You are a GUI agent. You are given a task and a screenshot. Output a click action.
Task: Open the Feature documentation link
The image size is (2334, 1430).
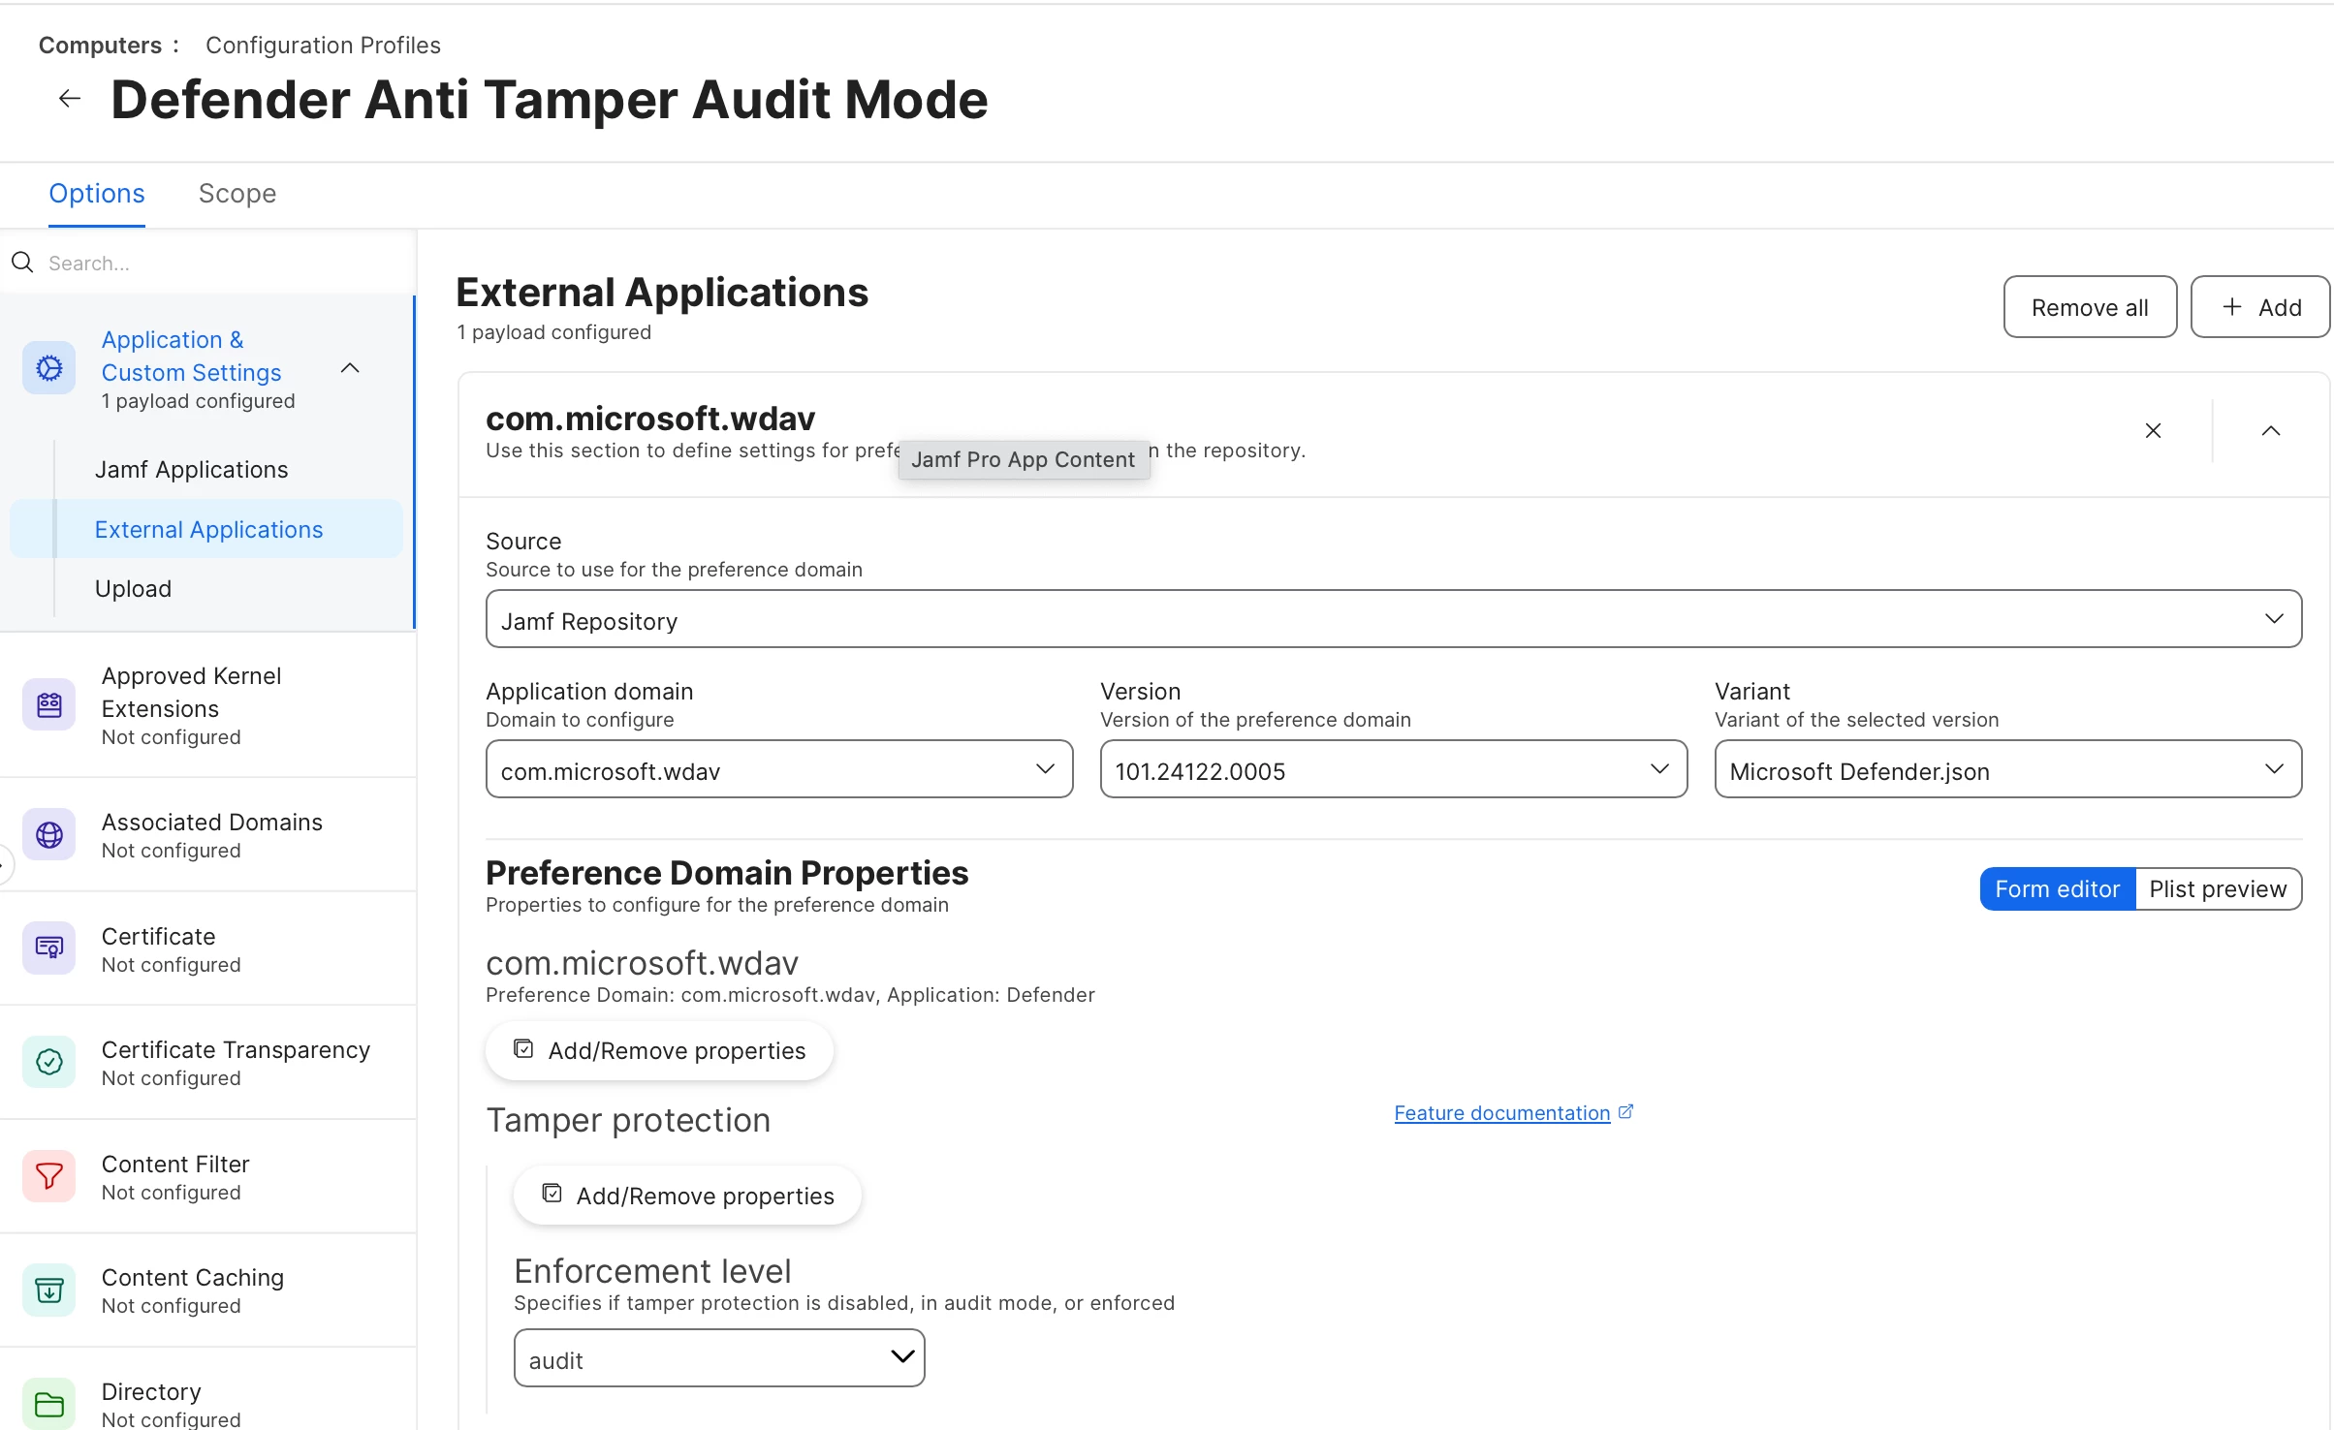[1501, 1112]
